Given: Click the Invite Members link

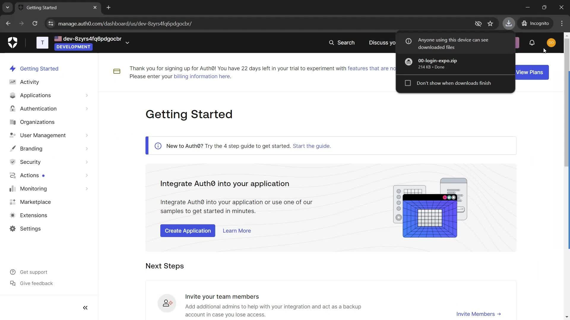Looking at the screenshot, I should [479, 314].
